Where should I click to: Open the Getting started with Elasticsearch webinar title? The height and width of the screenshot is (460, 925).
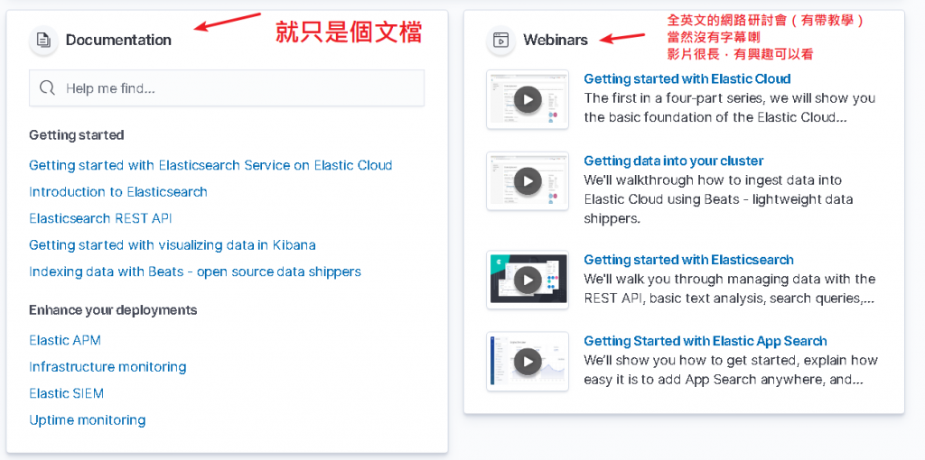coord(688,260)
